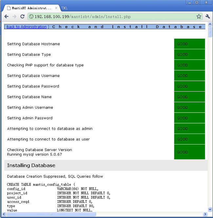Click the 'project_id' SQL column line
The image size is (213, 218).
click(x=59, y=193)
